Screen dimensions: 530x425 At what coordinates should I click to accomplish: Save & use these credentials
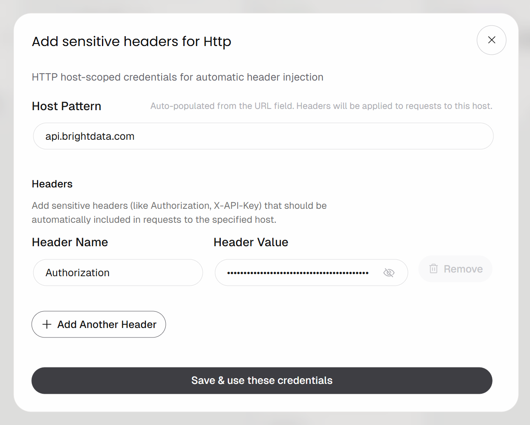[262, 381]
